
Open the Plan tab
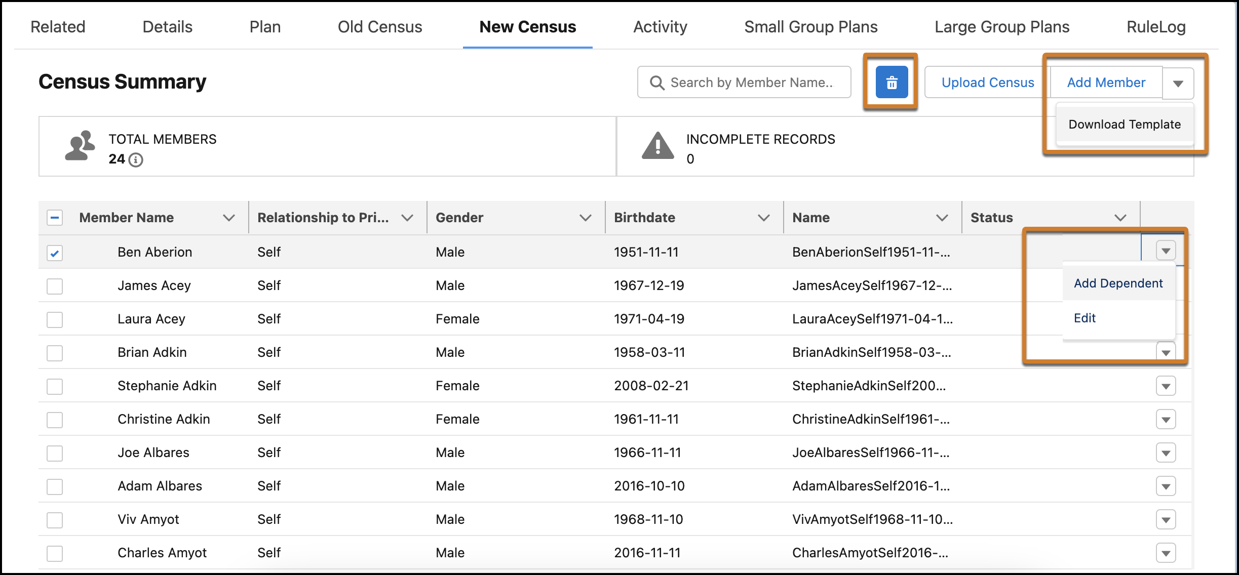(265, 27)
